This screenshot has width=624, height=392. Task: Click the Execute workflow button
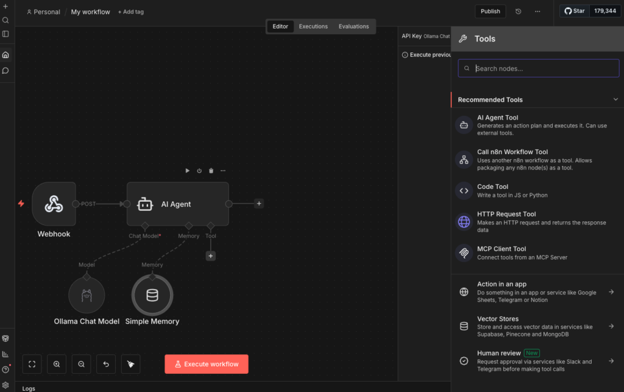(x=207, y=364)
